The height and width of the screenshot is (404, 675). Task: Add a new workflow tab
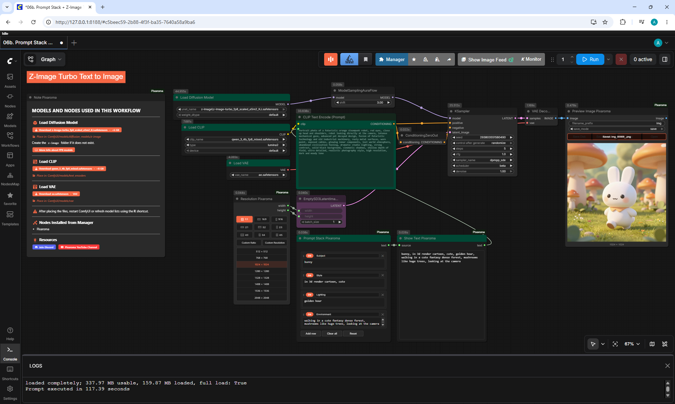pyautogui.click(x=74, y=43)
